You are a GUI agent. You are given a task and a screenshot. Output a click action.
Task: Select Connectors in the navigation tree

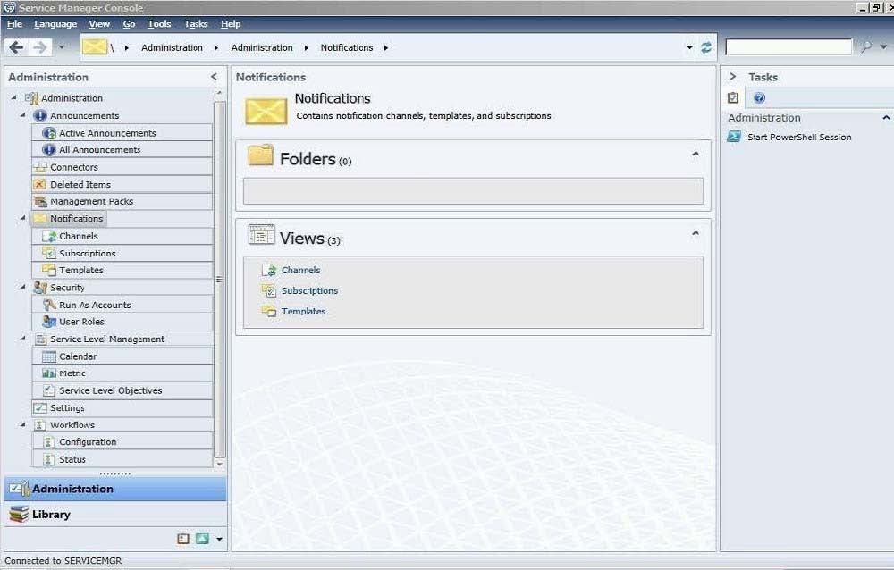[74, 167]
